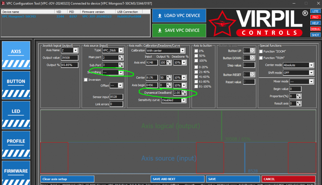Check the 100% axis to button box
The width and height of the screenshot is (322, 185).
196,61
